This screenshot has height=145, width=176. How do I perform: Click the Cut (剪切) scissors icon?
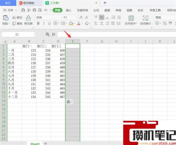point(14,18)
